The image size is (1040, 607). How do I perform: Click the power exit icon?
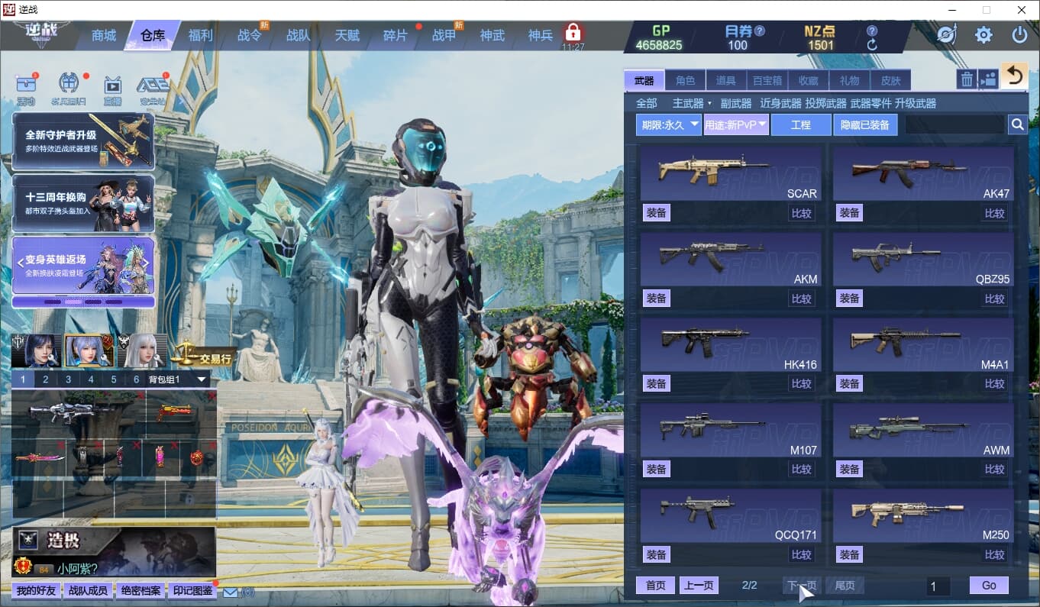[1019, 34]
